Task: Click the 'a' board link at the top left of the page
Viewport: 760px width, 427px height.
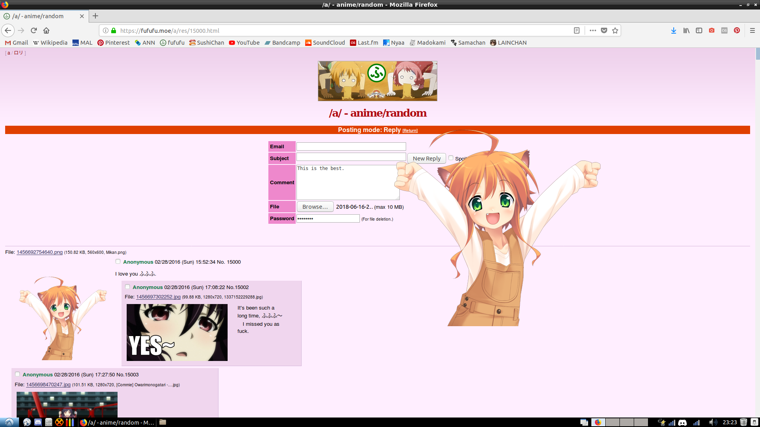Action: point(9,53)
